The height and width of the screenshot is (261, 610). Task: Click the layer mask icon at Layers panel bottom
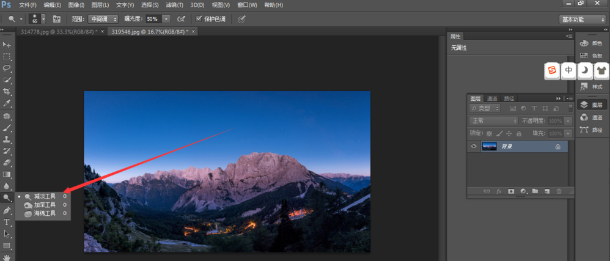pyautogui.click(x=510, y=191)
